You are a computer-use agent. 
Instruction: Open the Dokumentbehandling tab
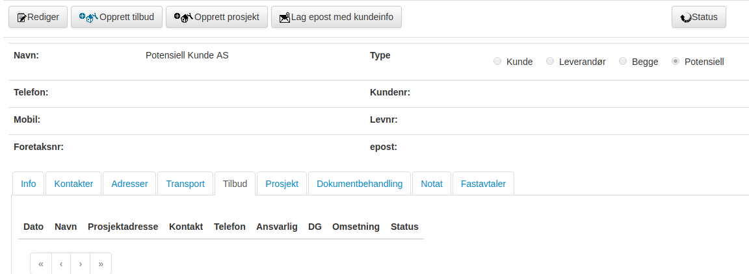pyautogui.click(x=360, y=184)
